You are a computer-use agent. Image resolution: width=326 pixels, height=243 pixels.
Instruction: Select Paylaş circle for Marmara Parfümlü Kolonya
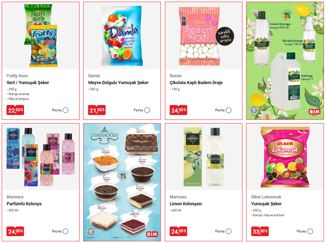pyautogui.click(x=66, y=231)
